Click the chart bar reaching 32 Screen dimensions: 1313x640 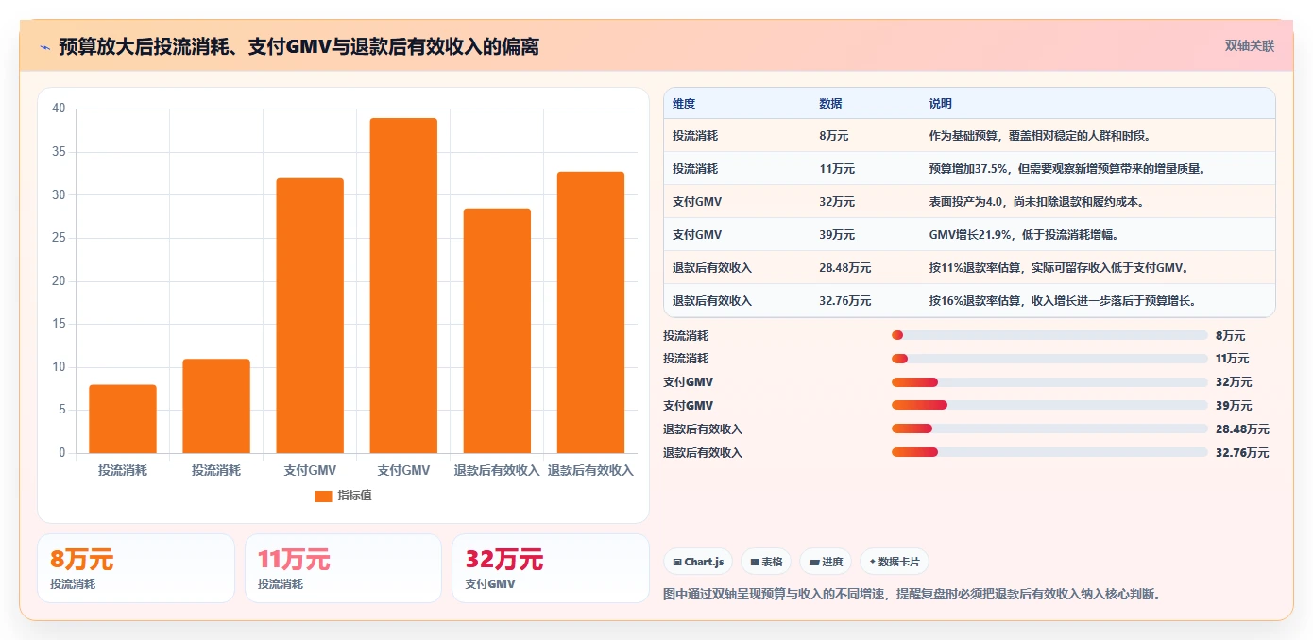(x=310, y=315)
